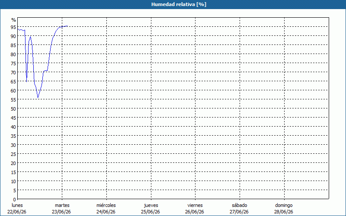This screenshot has width=346, height=216.
Task: Click the date 28/06/26
Action: click(x=284, y=212)
